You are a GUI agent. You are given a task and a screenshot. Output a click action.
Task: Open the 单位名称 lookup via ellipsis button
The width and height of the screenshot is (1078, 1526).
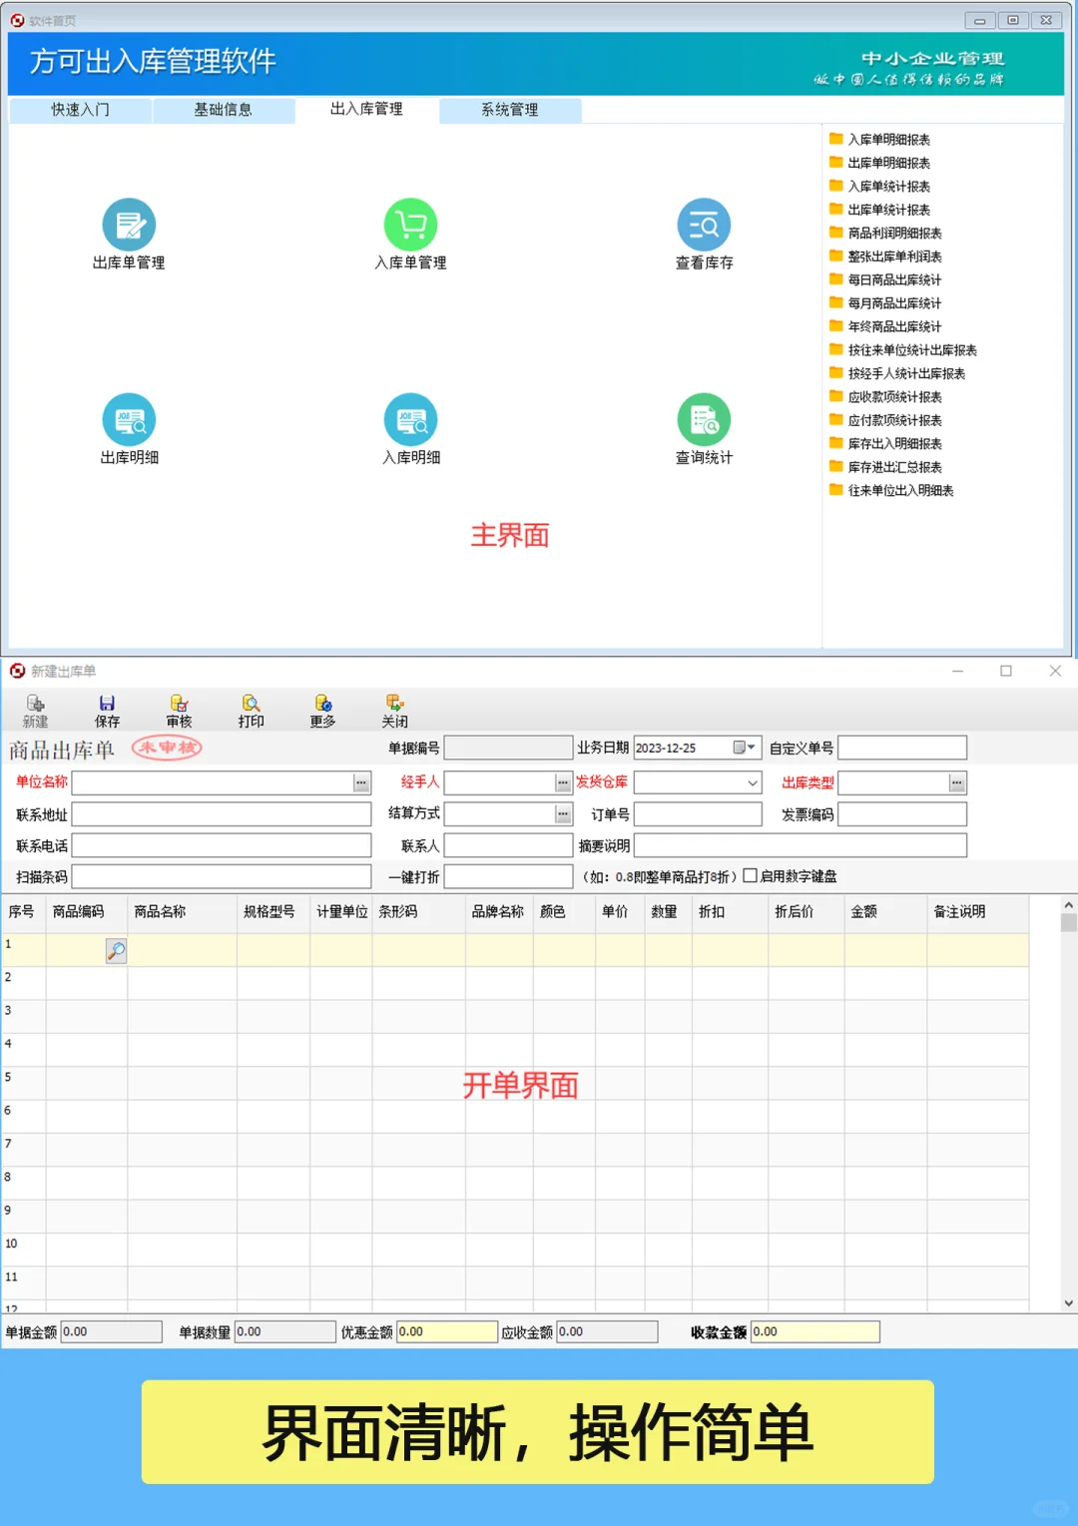360,782
